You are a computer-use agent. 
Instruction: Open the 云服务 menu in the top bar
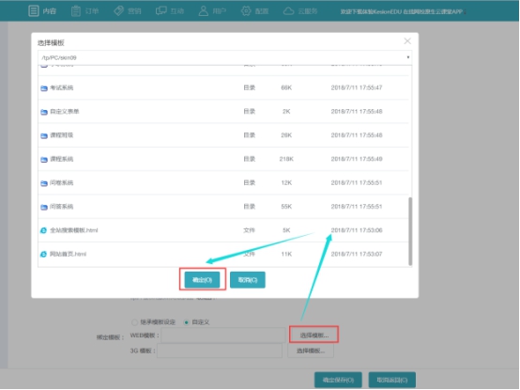[300, 11]
